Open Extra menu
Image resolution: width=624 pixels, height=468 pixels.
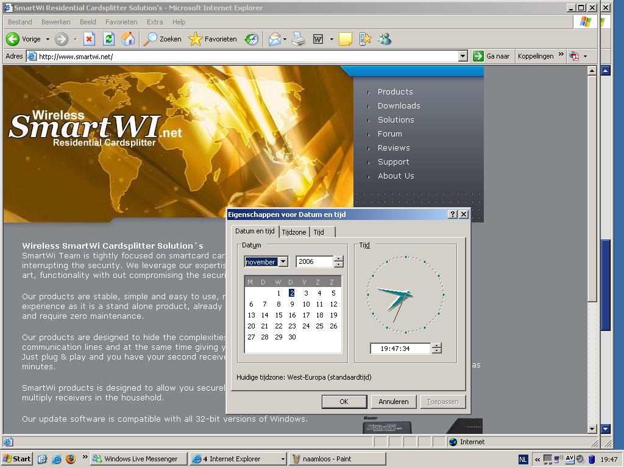[x=154, y=22]
